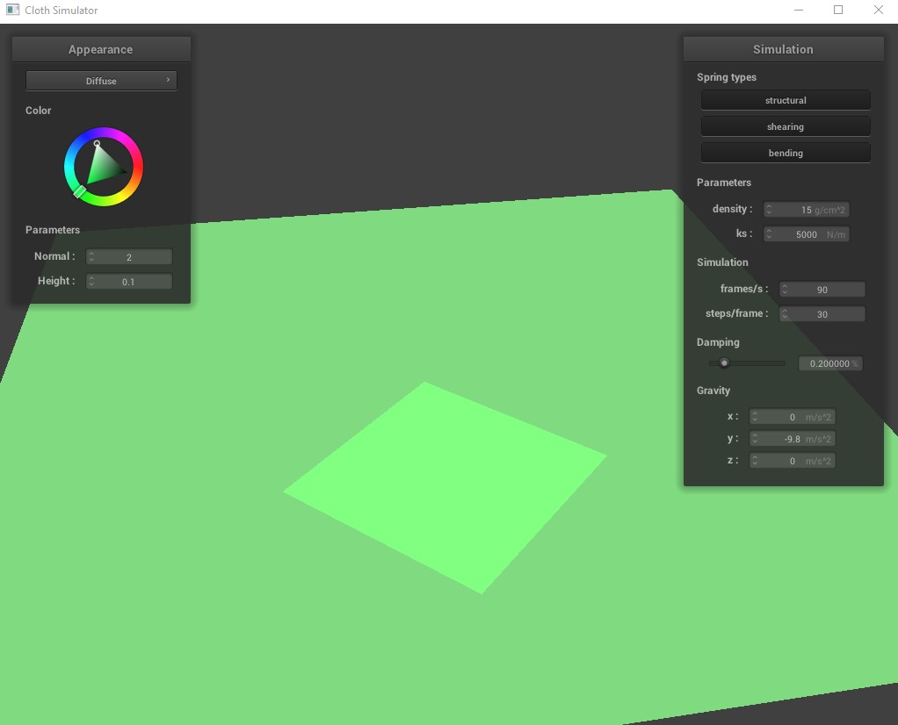Image resolution: width=898 pixels, height=725 pixels.
Task: Click the chevron arrow on Diffuse dropdown
Action: (168, 80)
